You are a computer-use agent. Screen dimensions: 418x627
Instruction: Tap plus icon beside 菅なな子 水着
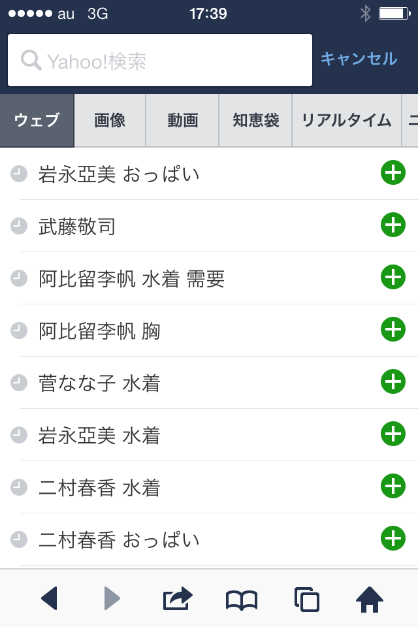pyautogui.click(x=393, y=382)
